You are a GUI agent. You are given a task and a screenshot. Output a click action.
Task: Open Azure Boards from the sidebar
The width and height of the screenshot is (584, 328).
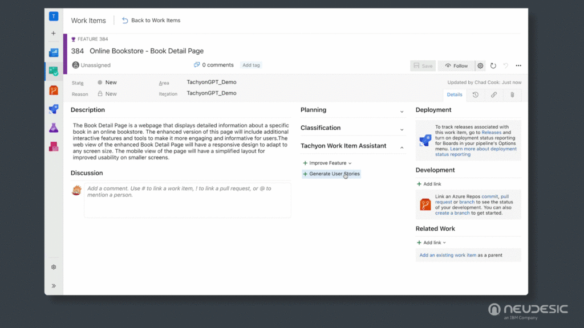coord(54,71)
